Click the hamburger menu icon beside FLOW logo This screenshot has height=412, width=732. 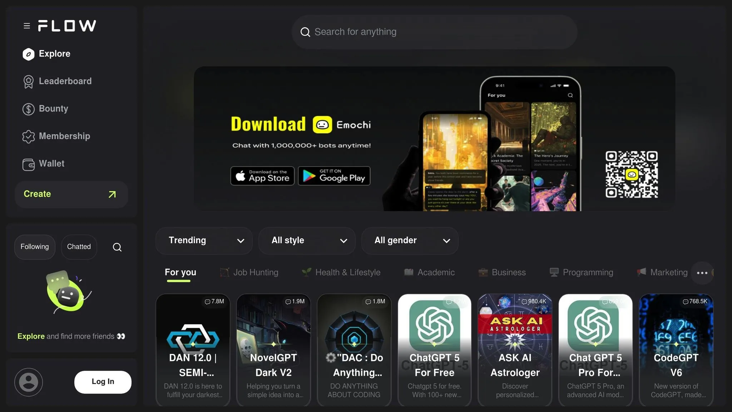(x=27, y=26)
